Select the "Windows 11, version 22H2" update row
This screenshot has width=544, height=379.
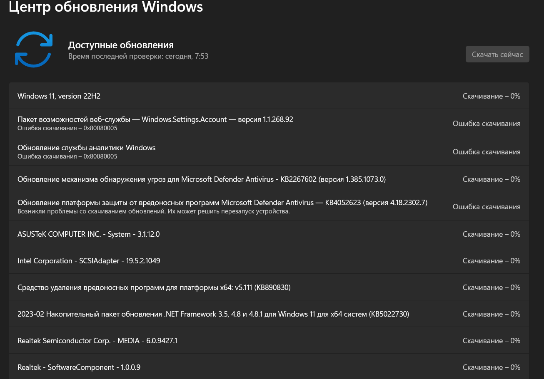pos(269,96)
